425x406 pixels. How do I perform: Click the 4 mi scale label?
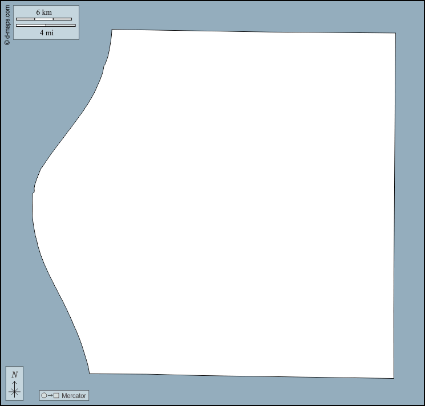[46, 32]
